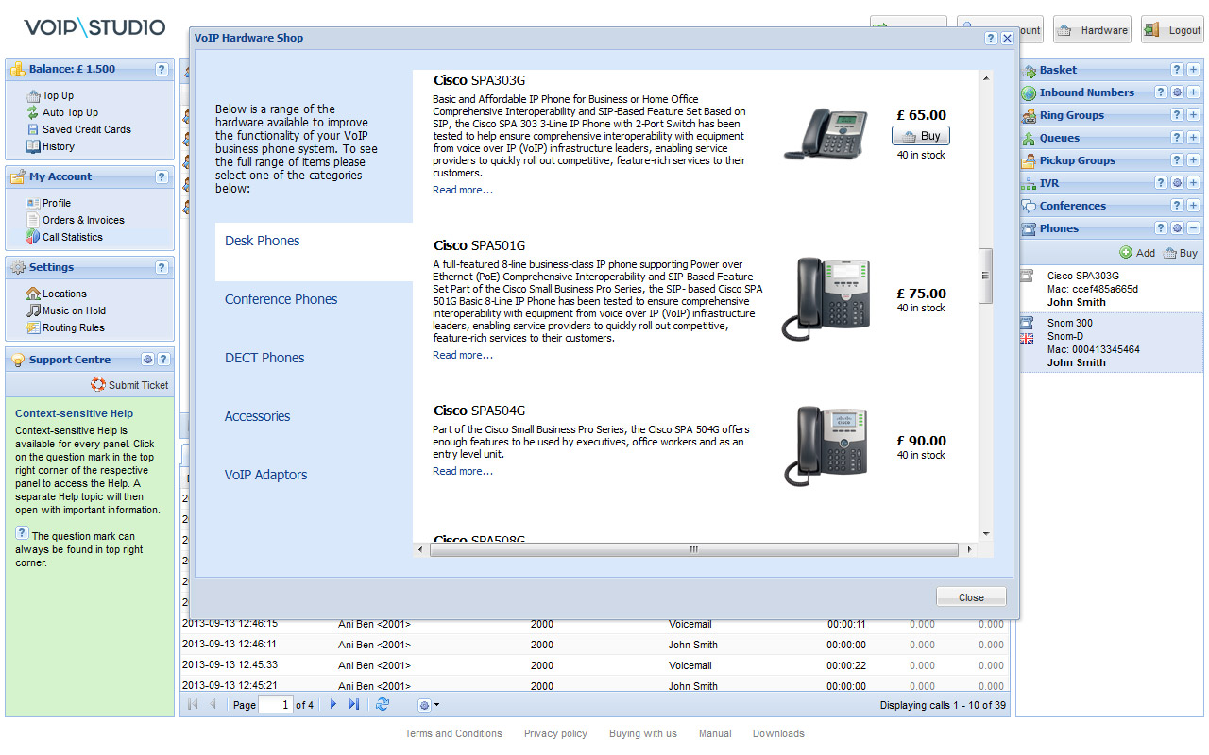This screenshot has width=1209, height=755.
Task: Click the page number input field
Action: pyautogui.click(x=275, y=705)
